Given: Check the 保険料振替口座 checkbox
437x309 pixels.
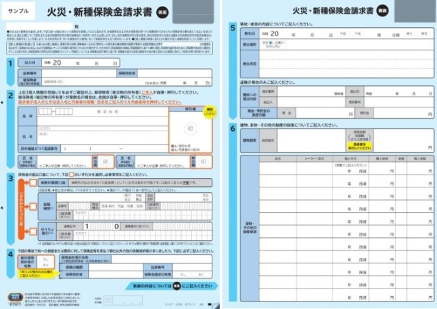Looking at the screenshot, I should (x=33, y=183).
